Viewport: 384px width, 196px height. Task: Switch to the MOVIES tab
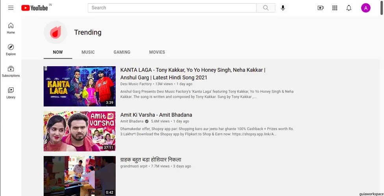(157, 52)
